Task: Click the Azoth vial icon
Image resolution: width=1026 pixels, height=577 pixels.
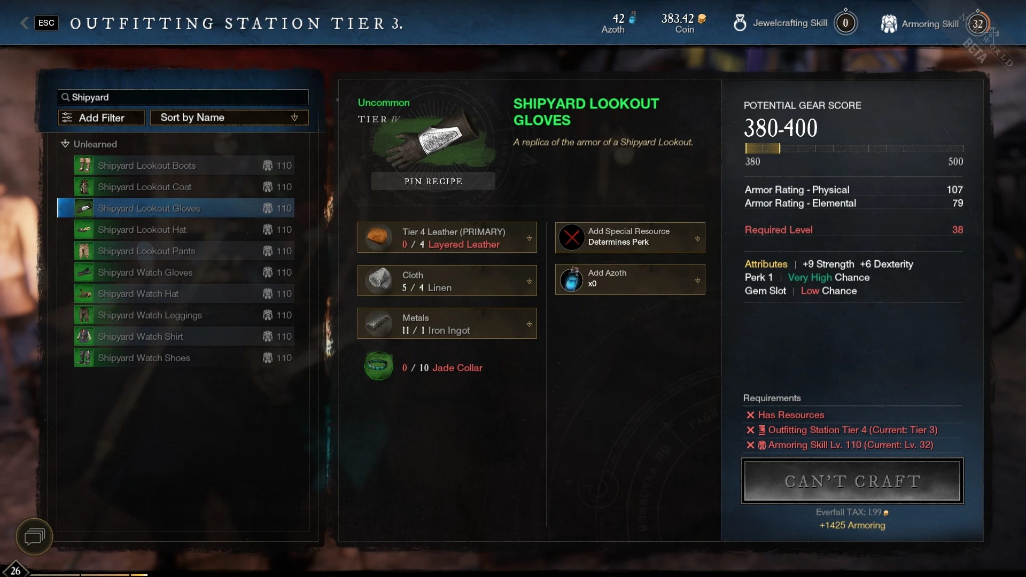Action: 571,279
